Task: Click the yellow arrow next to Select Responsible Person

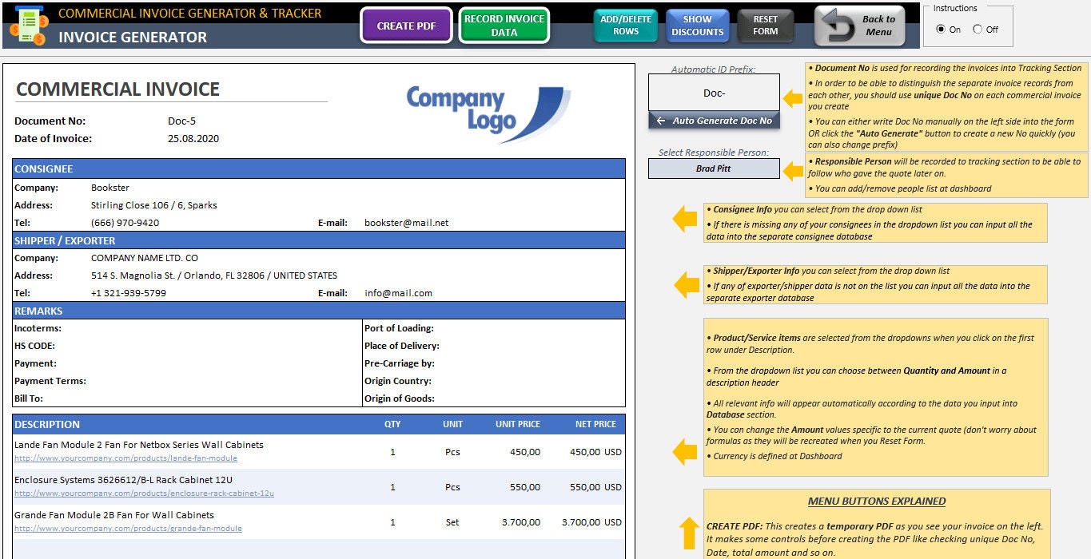Action: pos(791,168)
